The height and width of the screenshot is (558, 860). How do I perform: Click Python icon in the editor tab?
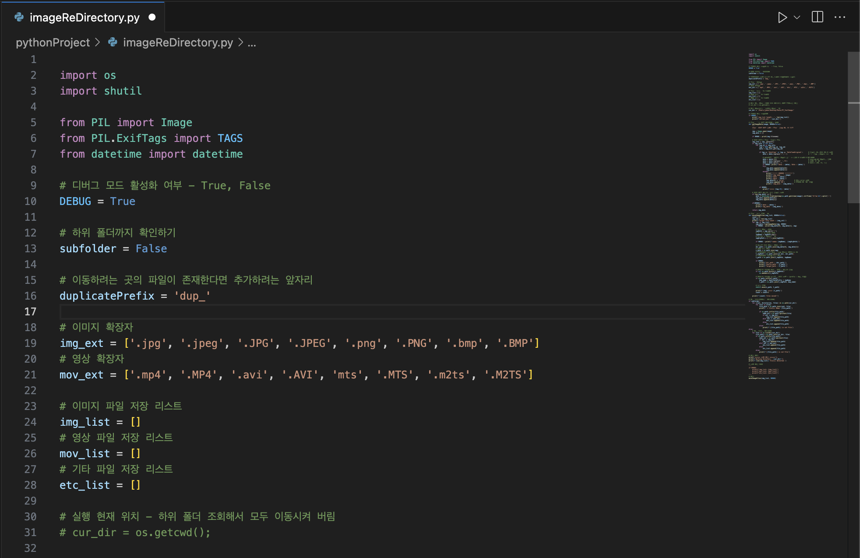pos(19,17)
